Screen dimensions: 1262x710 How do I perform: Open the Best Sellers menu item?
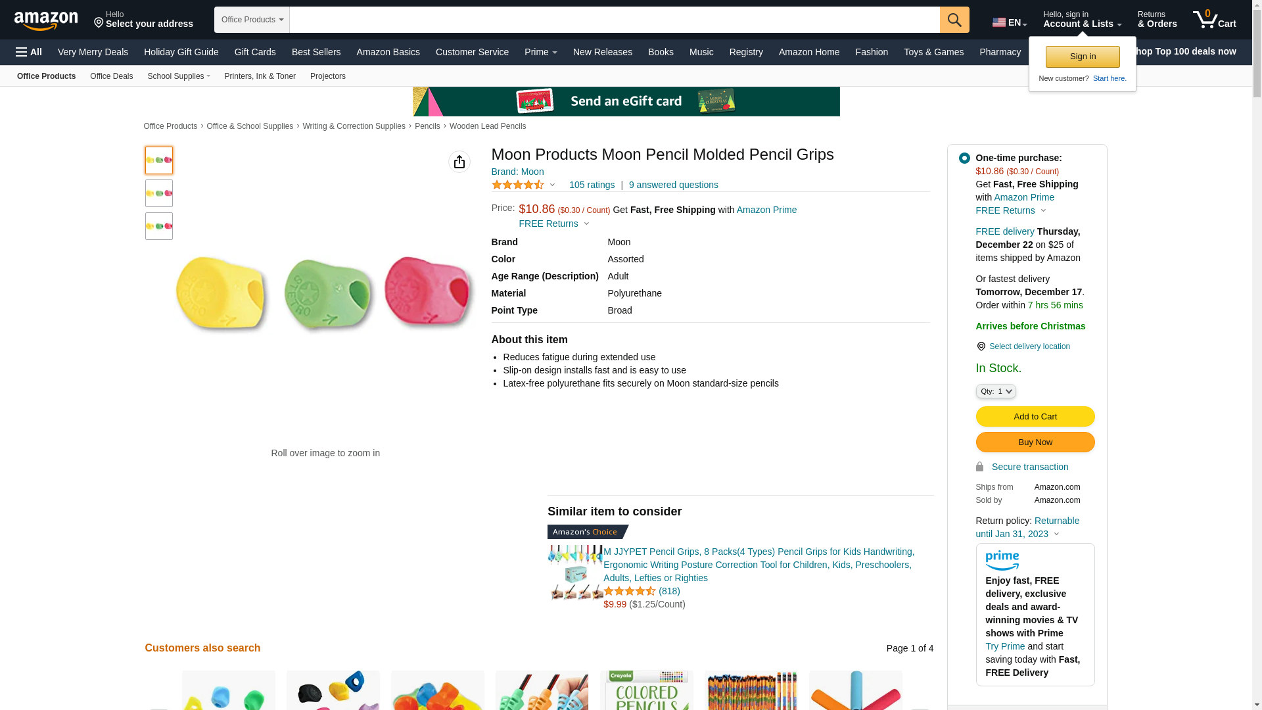pyautogui.click(x=316, y=52)
